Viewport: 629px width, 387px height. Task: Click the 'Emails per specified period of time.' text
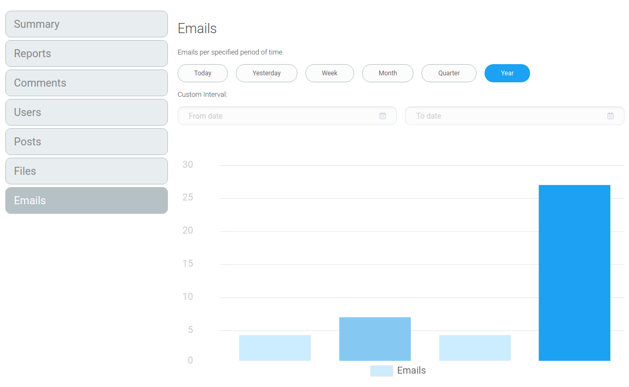[x=231, y=52]
